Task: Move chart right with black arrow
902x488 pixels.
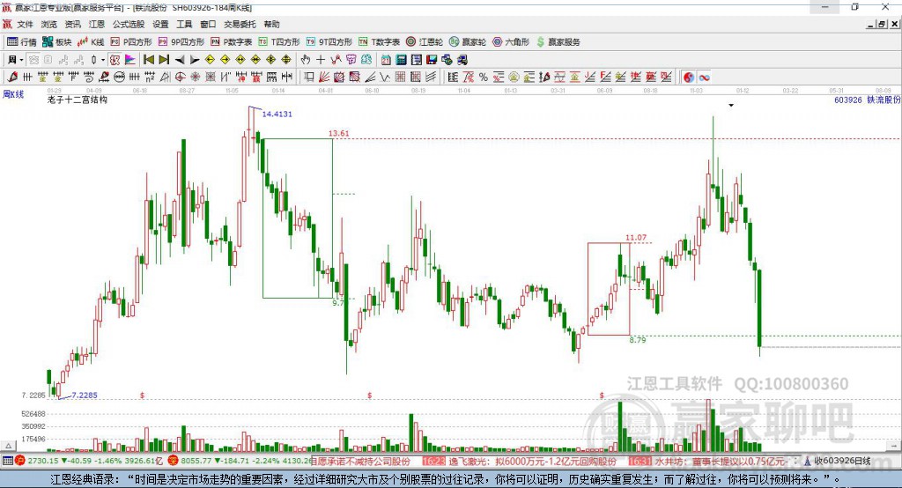Action: pos(195,60)
